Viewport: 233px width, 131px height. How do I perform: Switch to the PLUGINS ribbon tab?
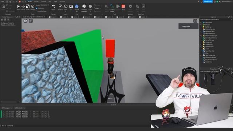[62, 1]
